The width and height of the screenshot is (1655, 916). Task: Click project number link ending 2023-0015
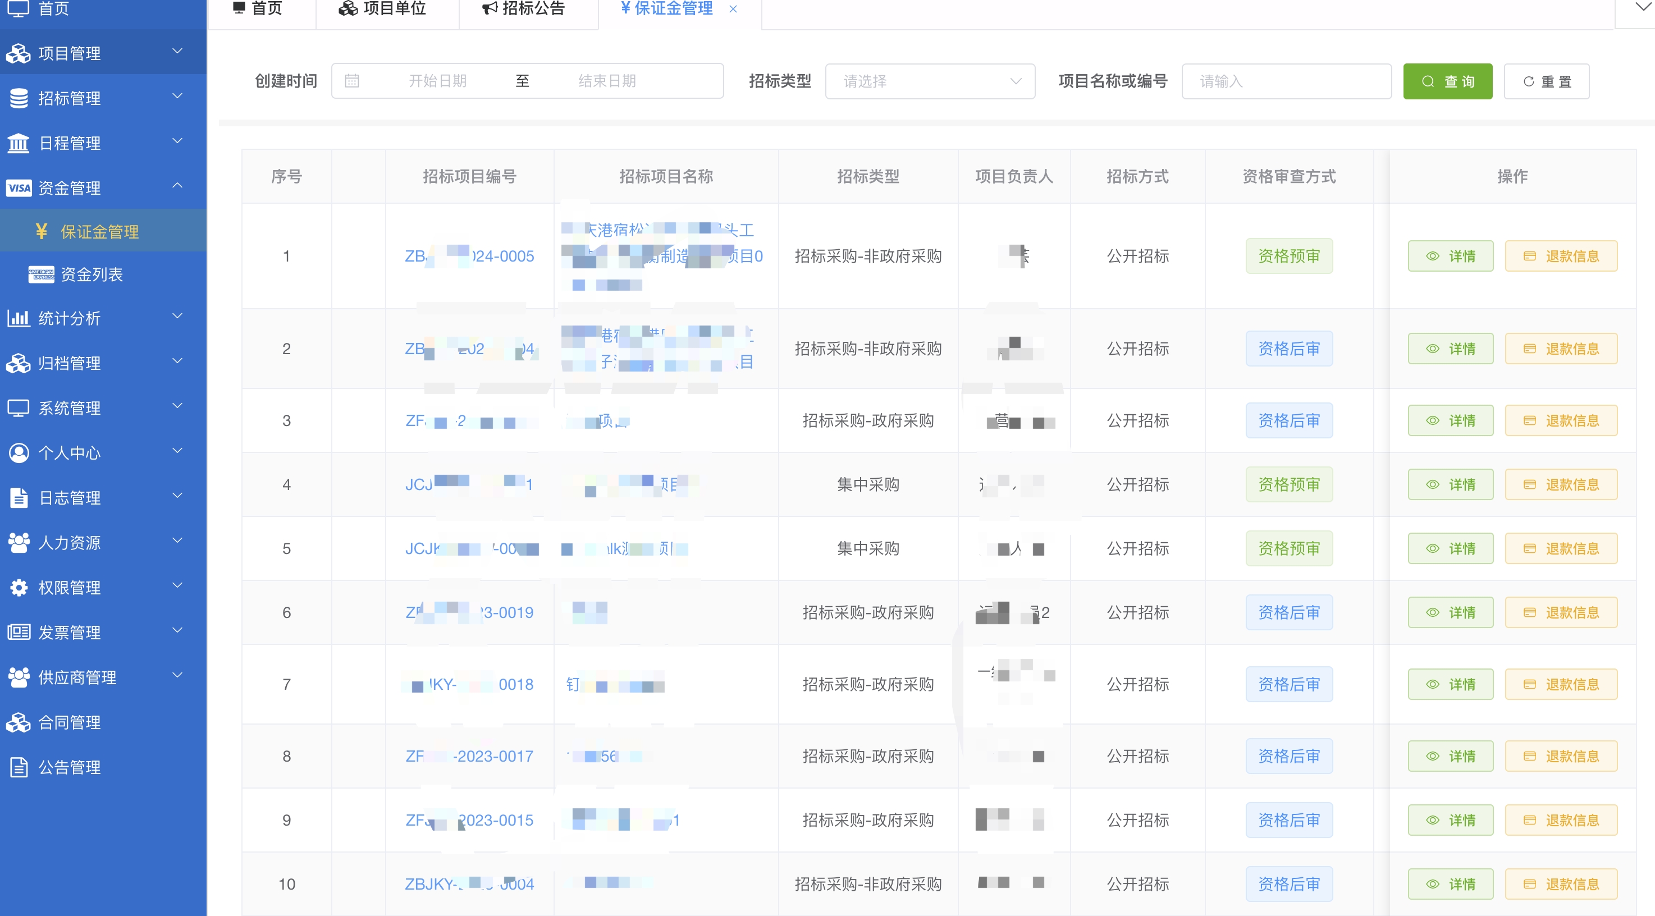(x=469, y=820)
